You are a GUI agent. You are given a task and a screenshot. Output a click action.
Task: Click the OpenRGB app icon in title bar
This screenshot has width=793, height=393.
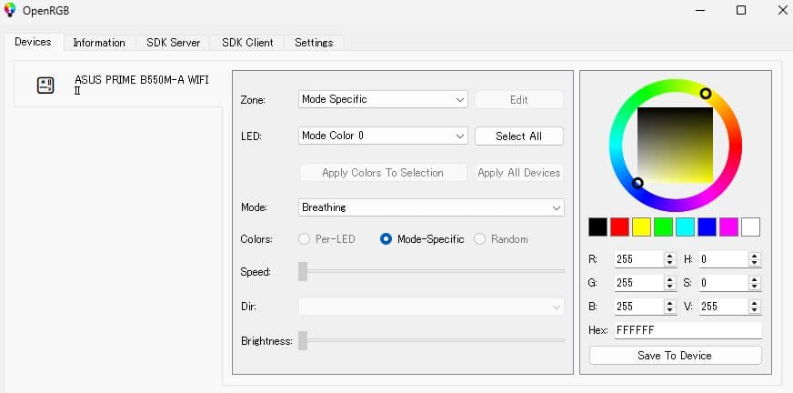coord(10,10)
